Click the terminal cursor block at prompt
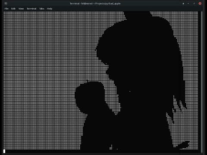This screenshot has width=207, height=155. pyautogui.click(x=4, y=151)
